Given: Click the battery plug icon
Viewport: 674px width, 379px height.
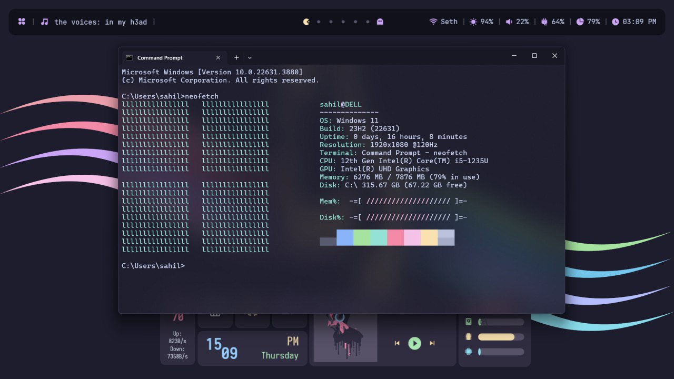Looking at the screenshot, I should pyautogui.click(x=544, y=22).
